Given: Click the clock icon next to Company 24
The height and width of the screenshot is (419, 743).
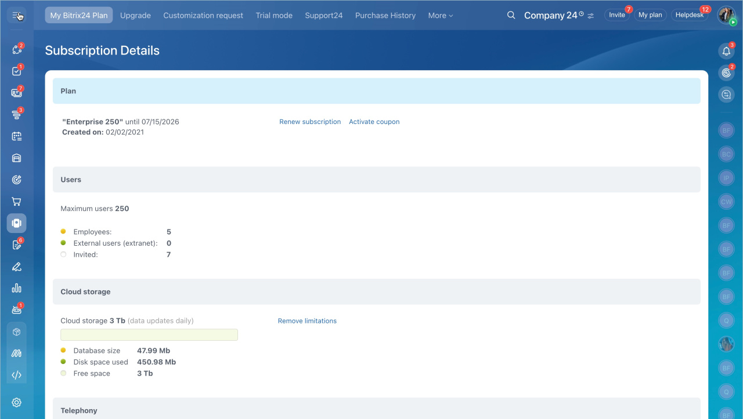Looking at the screenshot, I should tap(582, 14).
